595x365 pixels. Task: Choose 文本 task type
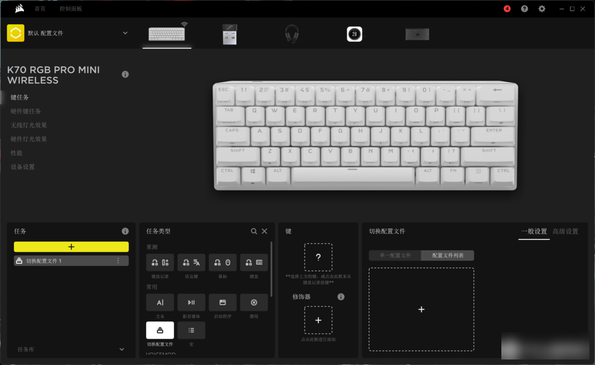point(160,302)
